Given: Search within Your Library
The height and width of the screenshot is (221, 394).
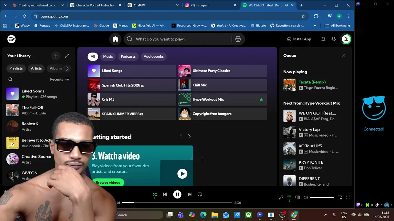Looking at the screenshot, I should [10, 79].
